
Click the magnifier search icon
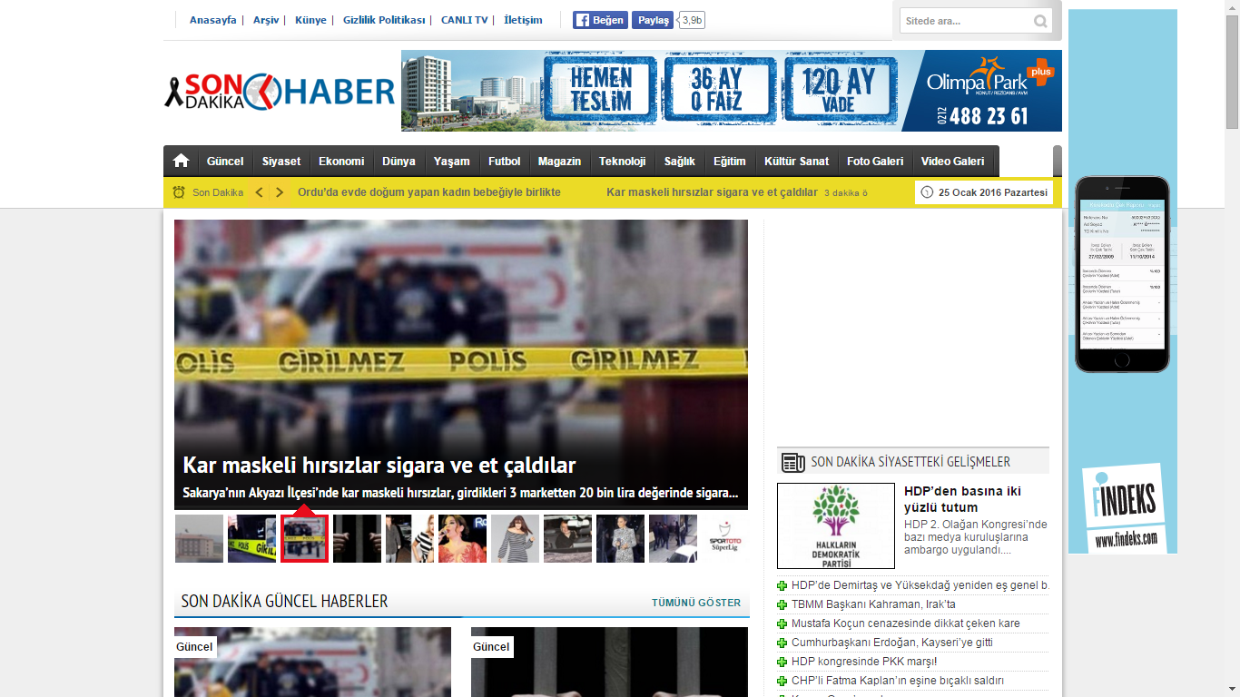tap(1040, 21)
